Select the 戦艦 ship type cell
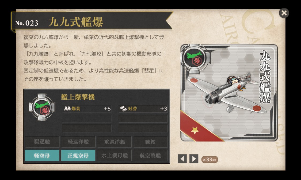 (150, 142)
